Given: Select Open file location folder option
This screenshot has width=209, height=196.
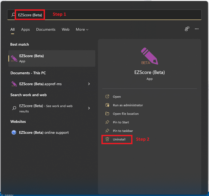Looking at the screenshot, I should click(126, 114).
